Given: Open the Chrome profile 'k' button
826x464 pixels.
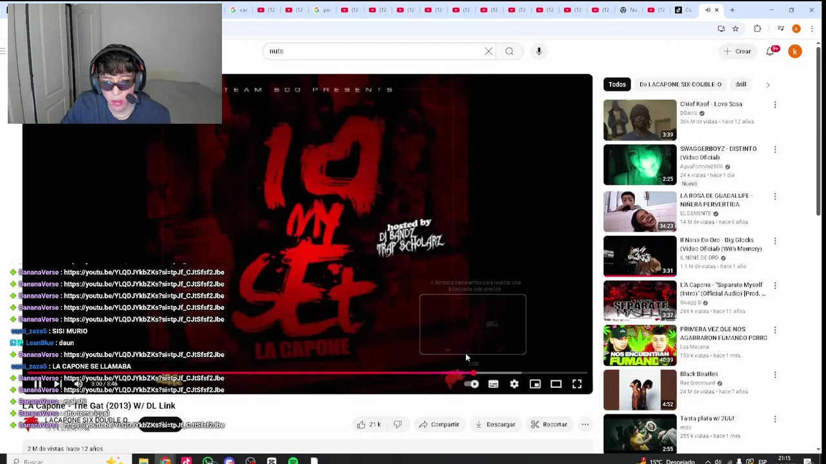Looking at the screenshot, I should click(796, 28).
